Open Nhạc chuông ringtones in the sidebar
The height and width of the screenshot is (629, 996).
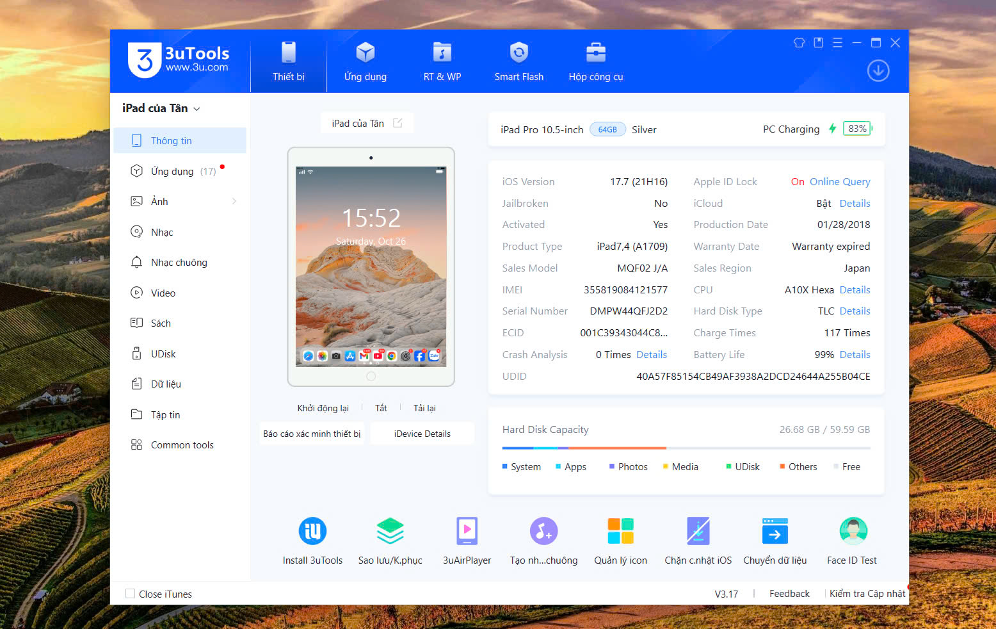coord(180,262)
